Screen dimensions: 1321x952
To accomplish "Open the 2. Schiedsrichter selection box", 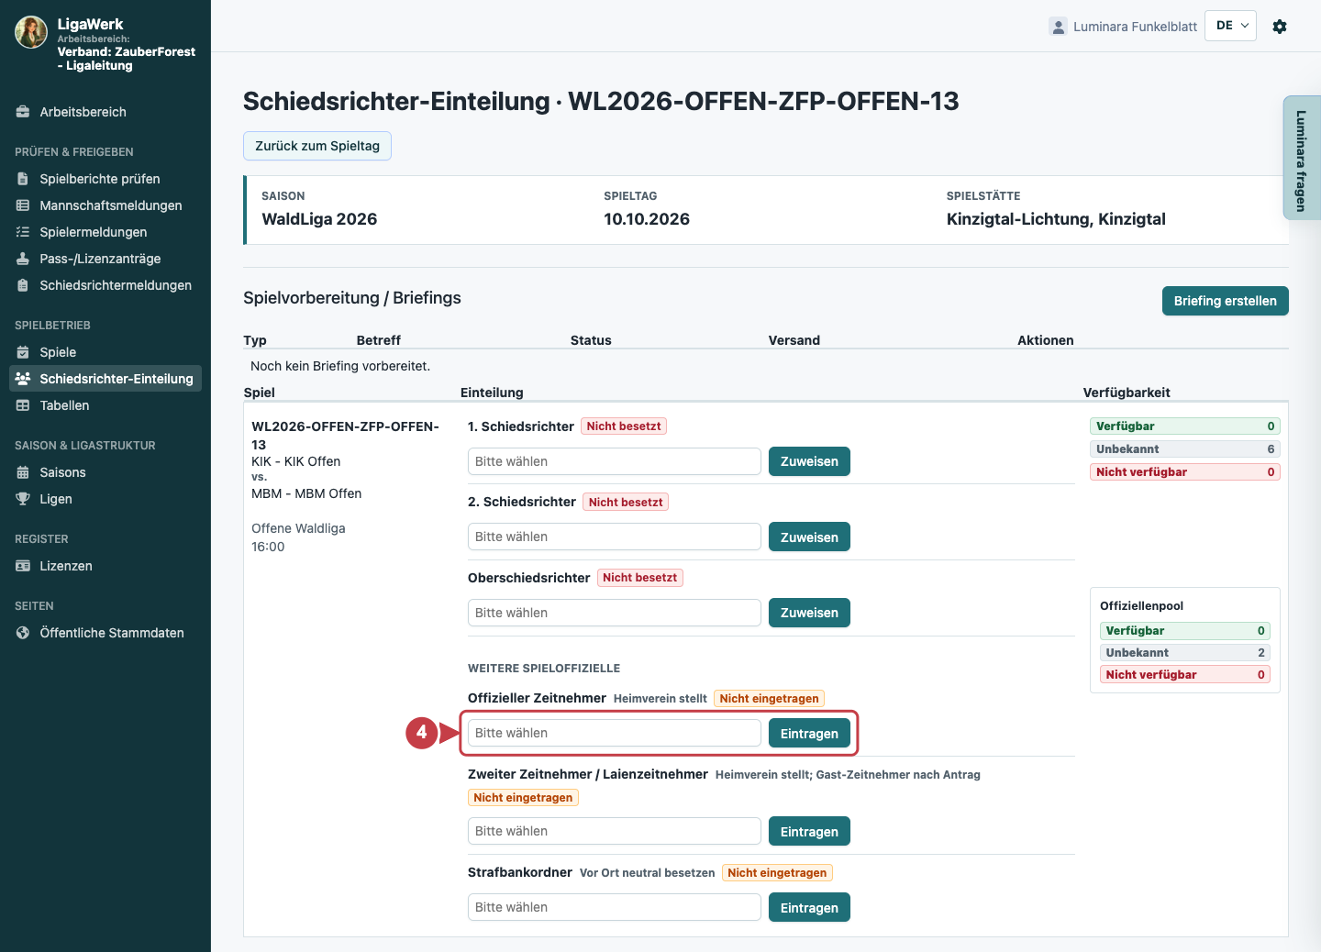I will tap(615, 537).
